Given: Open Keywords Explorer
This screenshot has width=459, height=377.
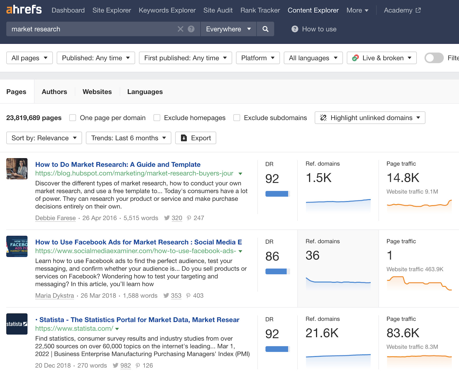Looking at the screenshot, I should click(167, 10).
